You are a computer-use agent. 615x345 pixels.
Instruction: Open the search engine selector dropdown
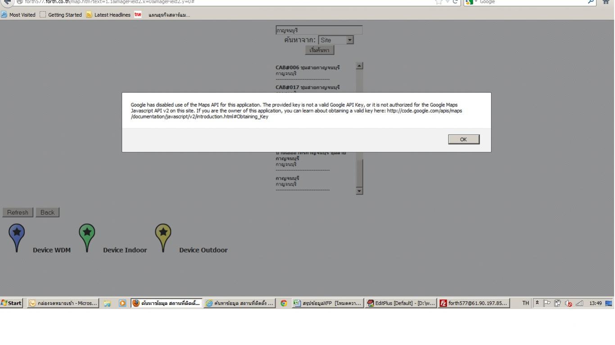tap(471, 2)
